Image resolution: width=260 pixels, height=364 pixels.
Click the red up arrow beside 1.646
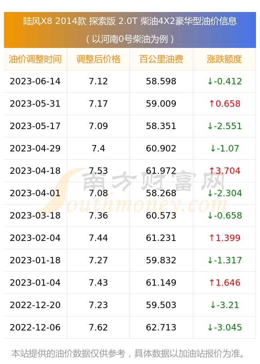pos(212,283)
